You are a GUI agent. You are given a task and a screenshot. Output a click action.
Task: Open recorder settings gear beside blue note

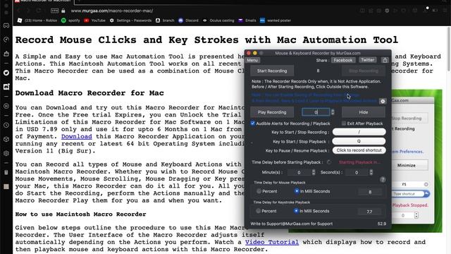(383, 101)
